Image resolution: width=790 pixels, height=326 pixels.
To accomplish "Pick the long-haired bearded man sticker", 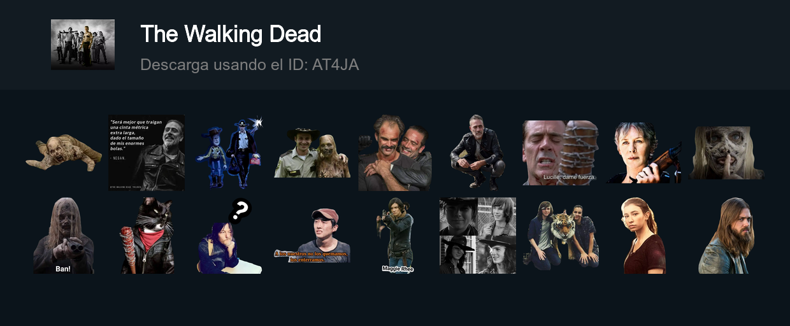I will coord(726,236).
